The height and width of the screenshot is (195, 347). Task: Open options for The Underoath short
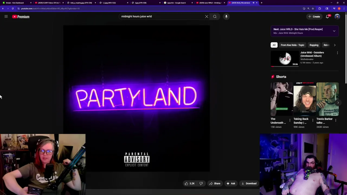click(290, 120)
